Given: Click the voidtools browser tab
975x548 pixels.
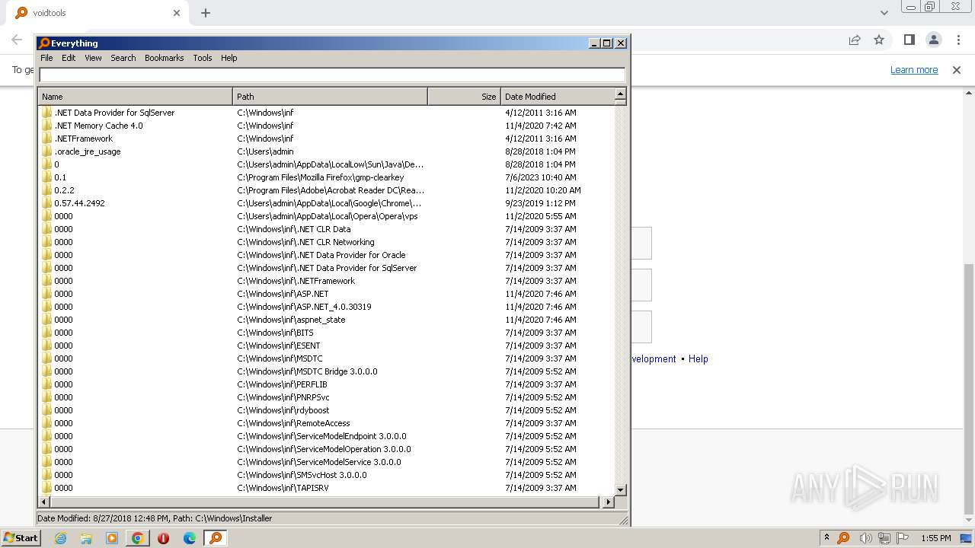Looking at the screenshot, I should pyautogui.click(x=99, y=13).
